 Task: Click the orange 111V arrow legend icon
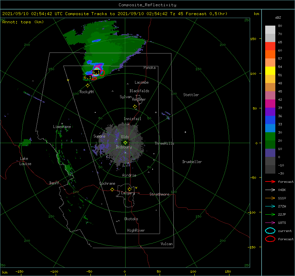click(270, 198)
